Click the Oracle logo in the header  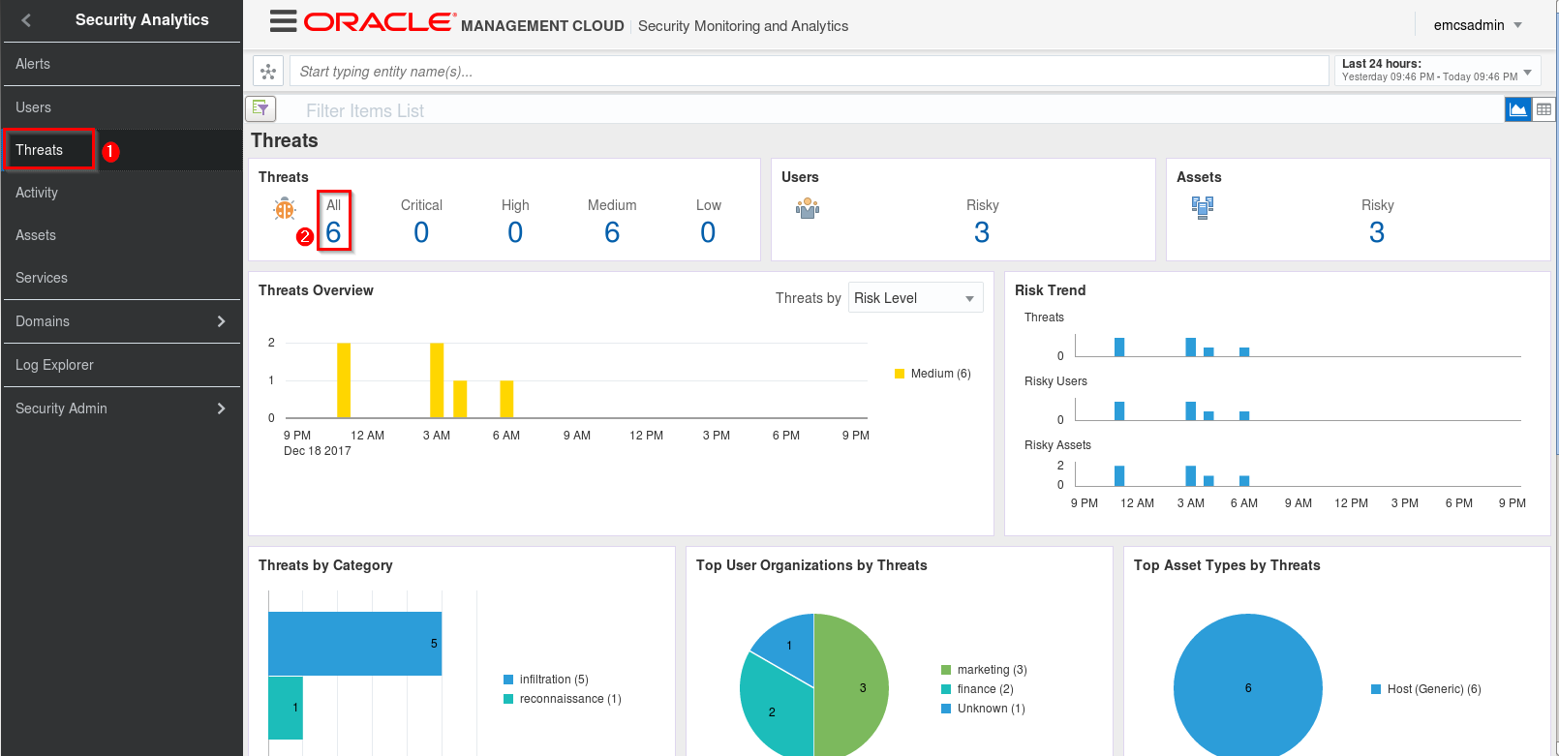pyautogui.click(x=380, y=22)
